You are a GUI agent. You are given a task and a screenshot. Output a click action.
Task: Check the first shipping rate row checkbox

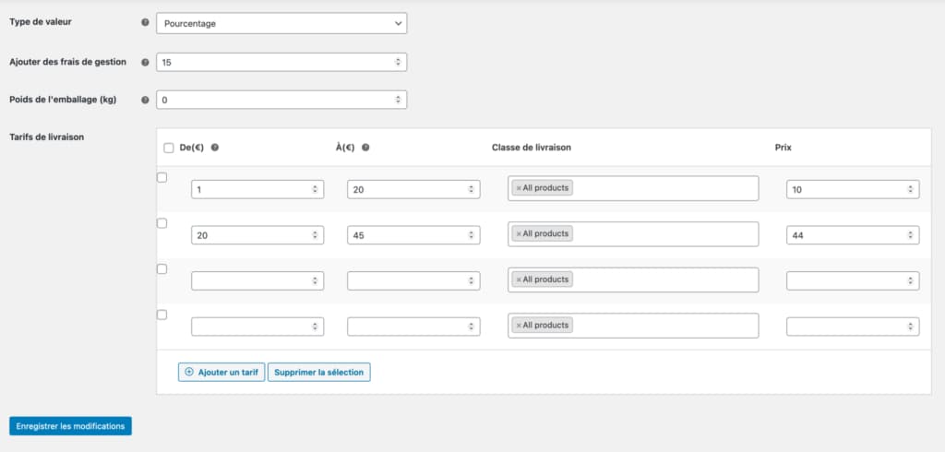[161, 177]
